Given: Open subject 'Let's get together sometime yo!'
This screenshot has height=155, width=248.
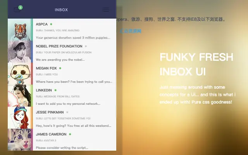Looking at the screenshot, I should tap(63, 118).
